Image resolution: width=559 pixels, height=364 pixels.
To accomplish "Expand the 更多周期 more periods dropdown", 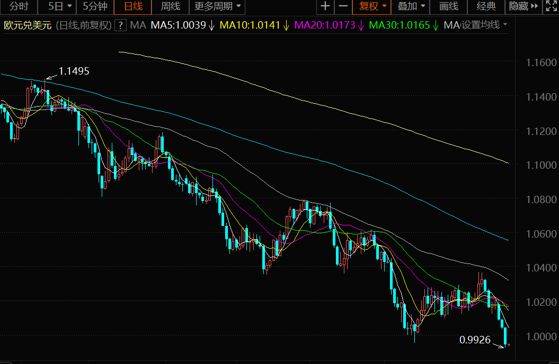I will (217, 6).
